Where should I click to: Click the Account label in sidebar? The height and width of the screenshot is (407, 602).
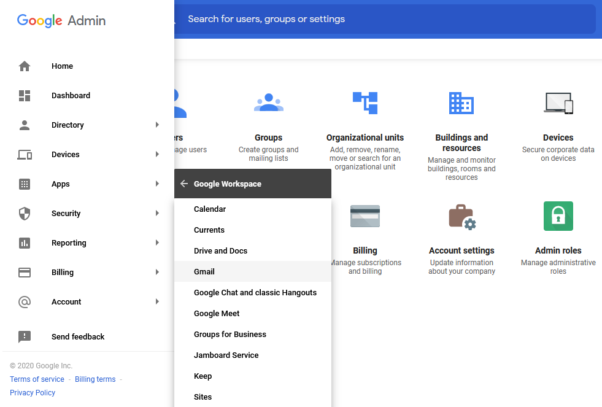click(x=66, y=302)
